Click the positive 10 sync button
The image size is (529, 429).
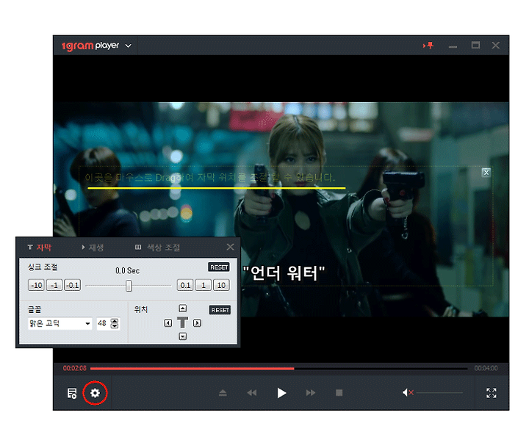pos(221,285)
